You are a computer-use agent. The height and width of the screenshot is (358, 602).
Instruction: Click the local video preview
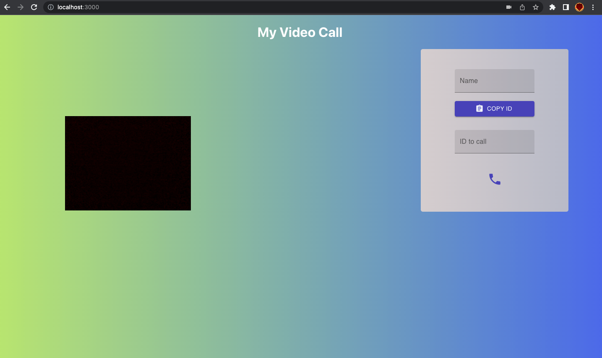click(x=128, y=163)
